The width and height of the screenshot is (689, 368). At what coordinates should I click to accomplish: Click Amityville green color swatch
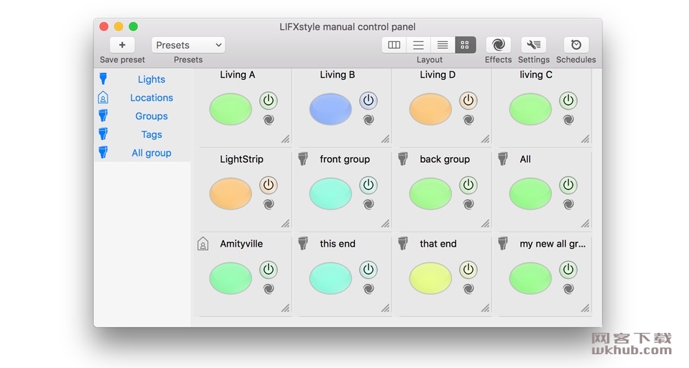tap(231, 278)
